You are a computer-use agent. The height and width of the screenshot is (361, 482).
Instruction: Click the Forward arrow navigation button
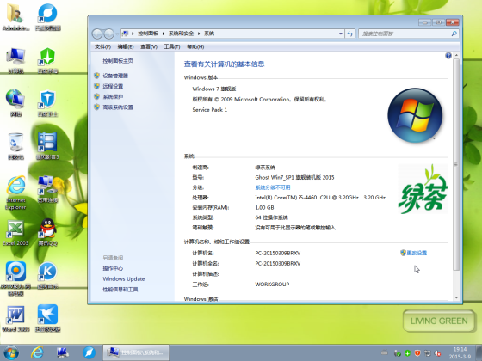(x=108, y=34)
